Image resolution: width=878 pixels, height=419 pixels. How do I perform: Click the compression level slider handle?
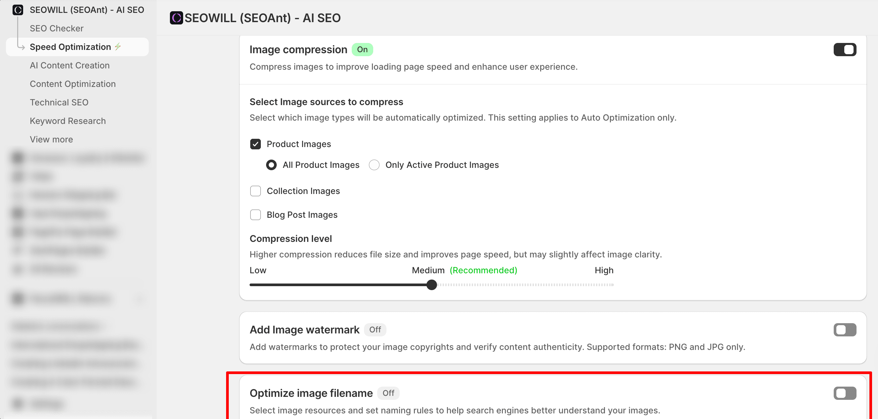(431, 285)
